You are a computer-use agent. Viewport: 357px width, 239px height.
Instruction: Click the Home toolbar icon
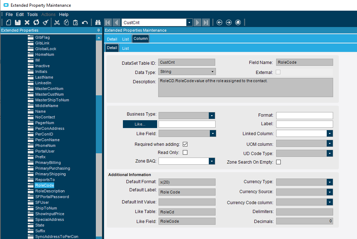pos(238,22)
